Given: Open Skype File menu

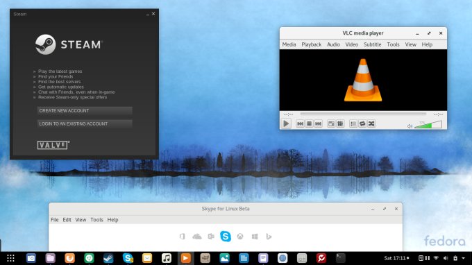Looking at the screenshot, I should (x=54, y=220).
